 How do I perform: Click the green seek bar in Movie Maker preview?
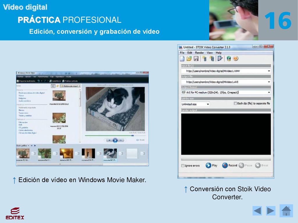pos(115,136)
